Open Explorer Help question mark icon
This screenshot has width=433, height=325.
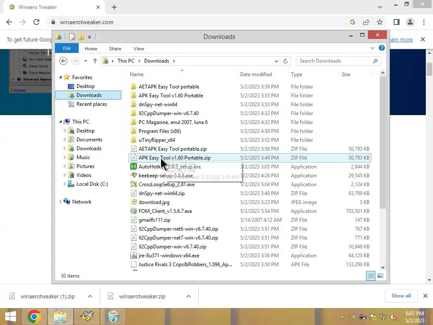tap(382, 48)
